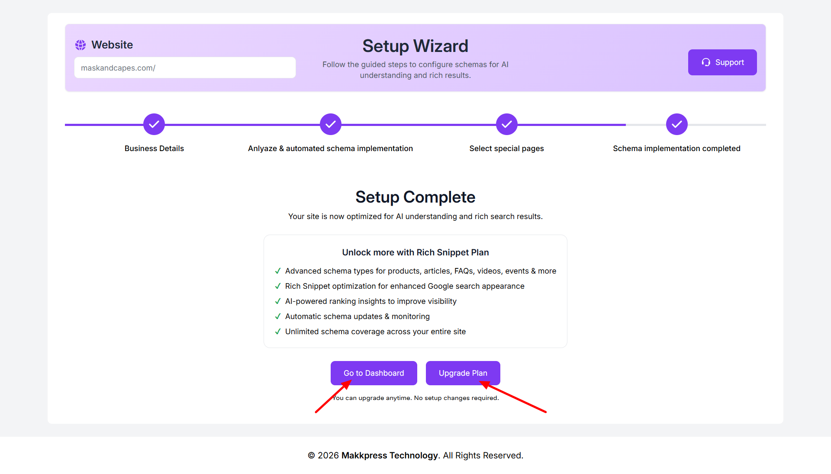This screenshot has width=831, height=474.
Task: Click the Schema implementation completed step checkmark
Action: pos(677,125)
